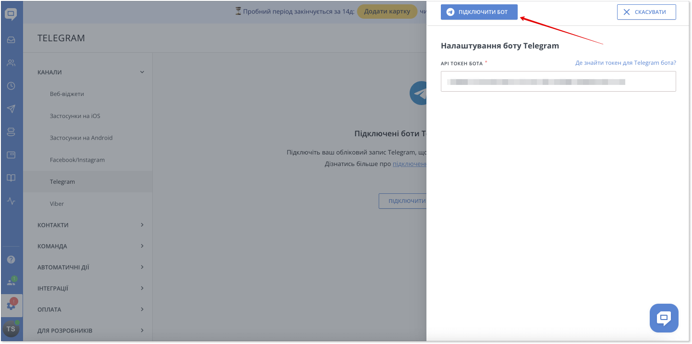692x344 pixels.
Task: Expand the ІНТЕГРАЦІЇ section
Action: tap(91, 288)
